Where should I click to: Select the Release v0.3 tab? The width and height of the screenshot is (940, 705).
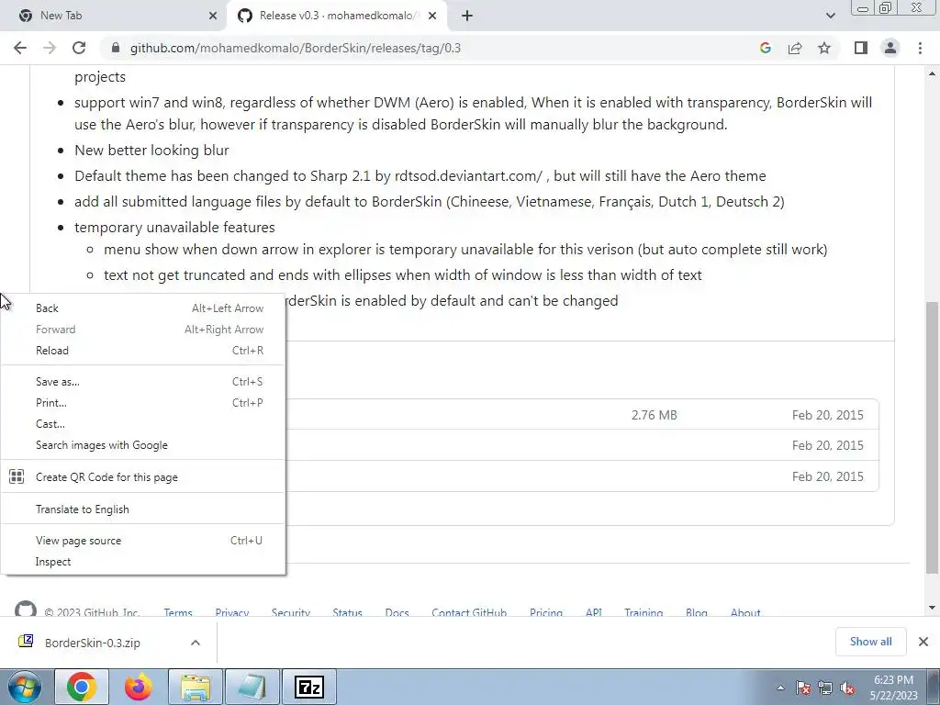[x=337, y=16]
